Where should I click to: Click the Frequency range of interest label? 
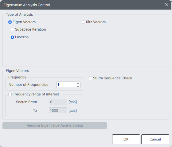36,94
